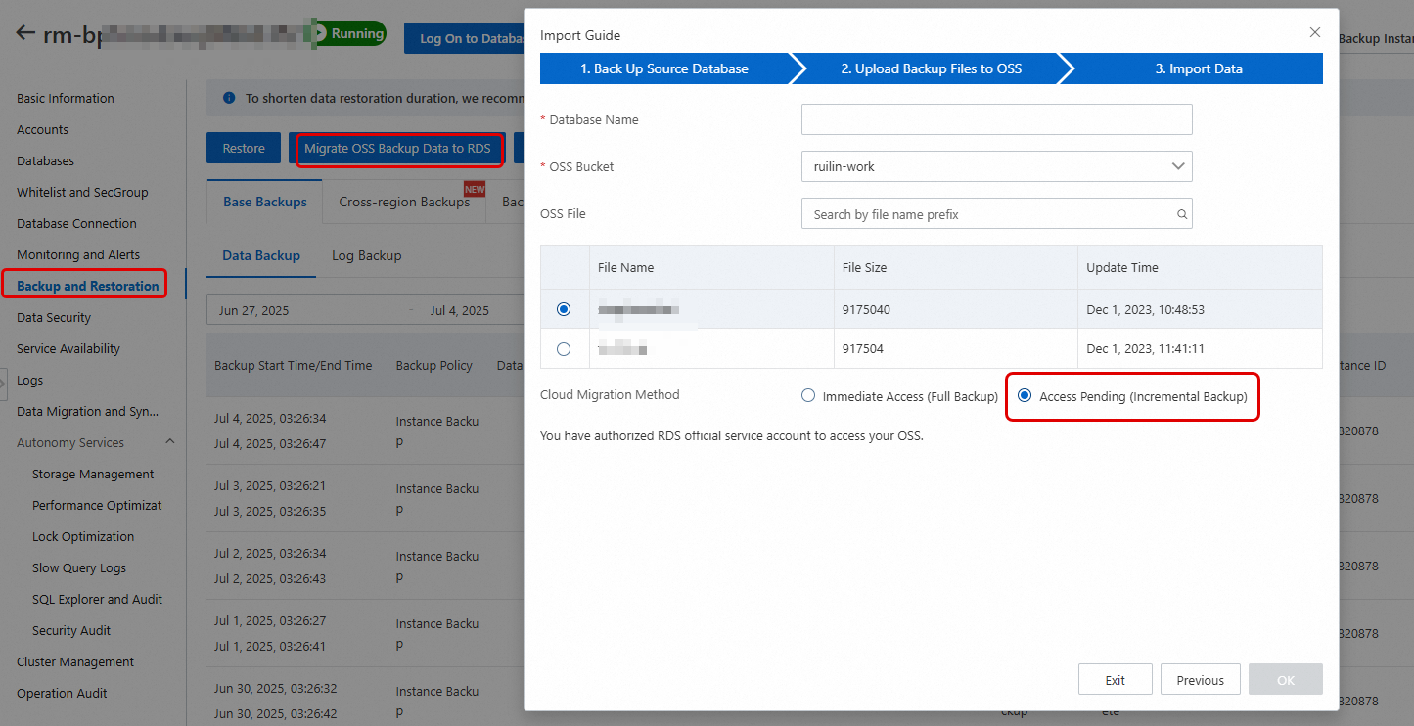The image size is (1414, 726).
Task: Open Basic Information in the sidebar
Action: point(66,98)
